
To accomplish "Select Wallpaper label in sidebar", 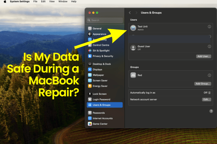I will (x=98, y=75).
